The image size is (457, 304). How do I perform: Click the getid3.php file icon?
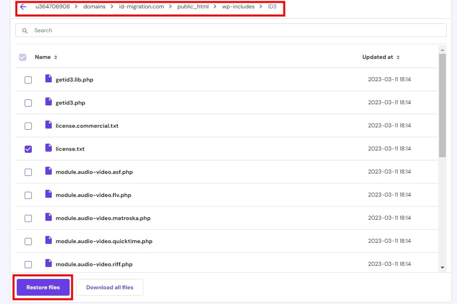[49, 102]
